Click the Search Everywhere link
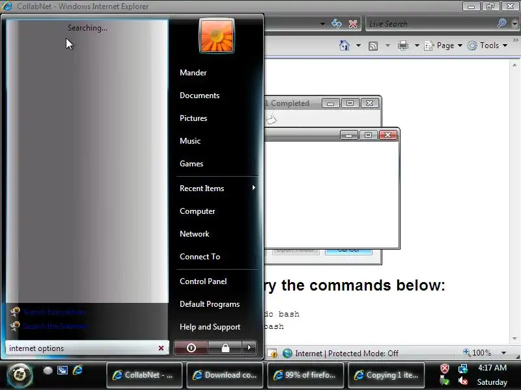 point(55,312)
